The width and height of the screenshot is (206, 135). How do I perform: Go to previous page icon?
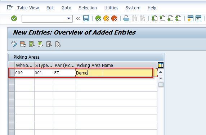[162, 18]
